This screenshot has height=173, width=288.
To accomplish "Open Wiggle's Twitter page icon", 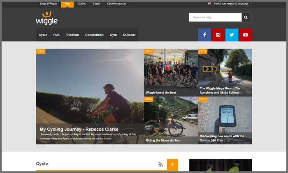I will click(x=232, y=35).
